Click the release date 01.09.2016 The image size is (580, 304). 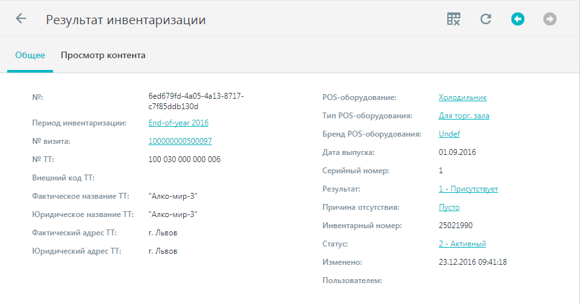coord(457,152)
